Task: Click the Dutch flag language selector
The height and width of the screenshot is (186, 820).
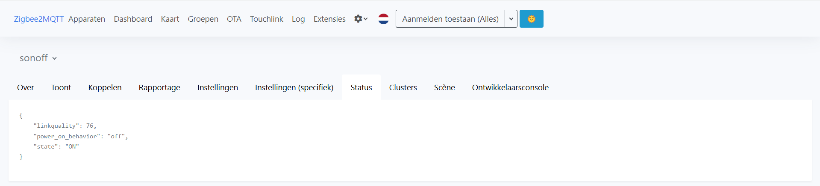Action: pyautogui.click(x=383, y=19)
